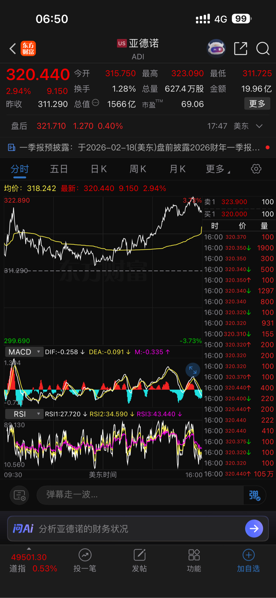The width and height of the screenshot is (276, 598).
Task: Expand the chart fullscreen arrows icon
Action: point(193,370)
